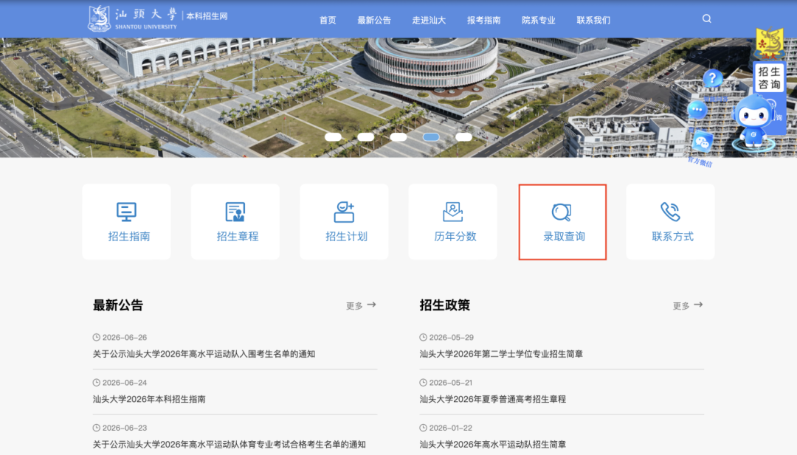The image size is (797, 455).
Task: Open 汕头大学2026年本科招生指南 announcement
Action: (x=149, y=399)
